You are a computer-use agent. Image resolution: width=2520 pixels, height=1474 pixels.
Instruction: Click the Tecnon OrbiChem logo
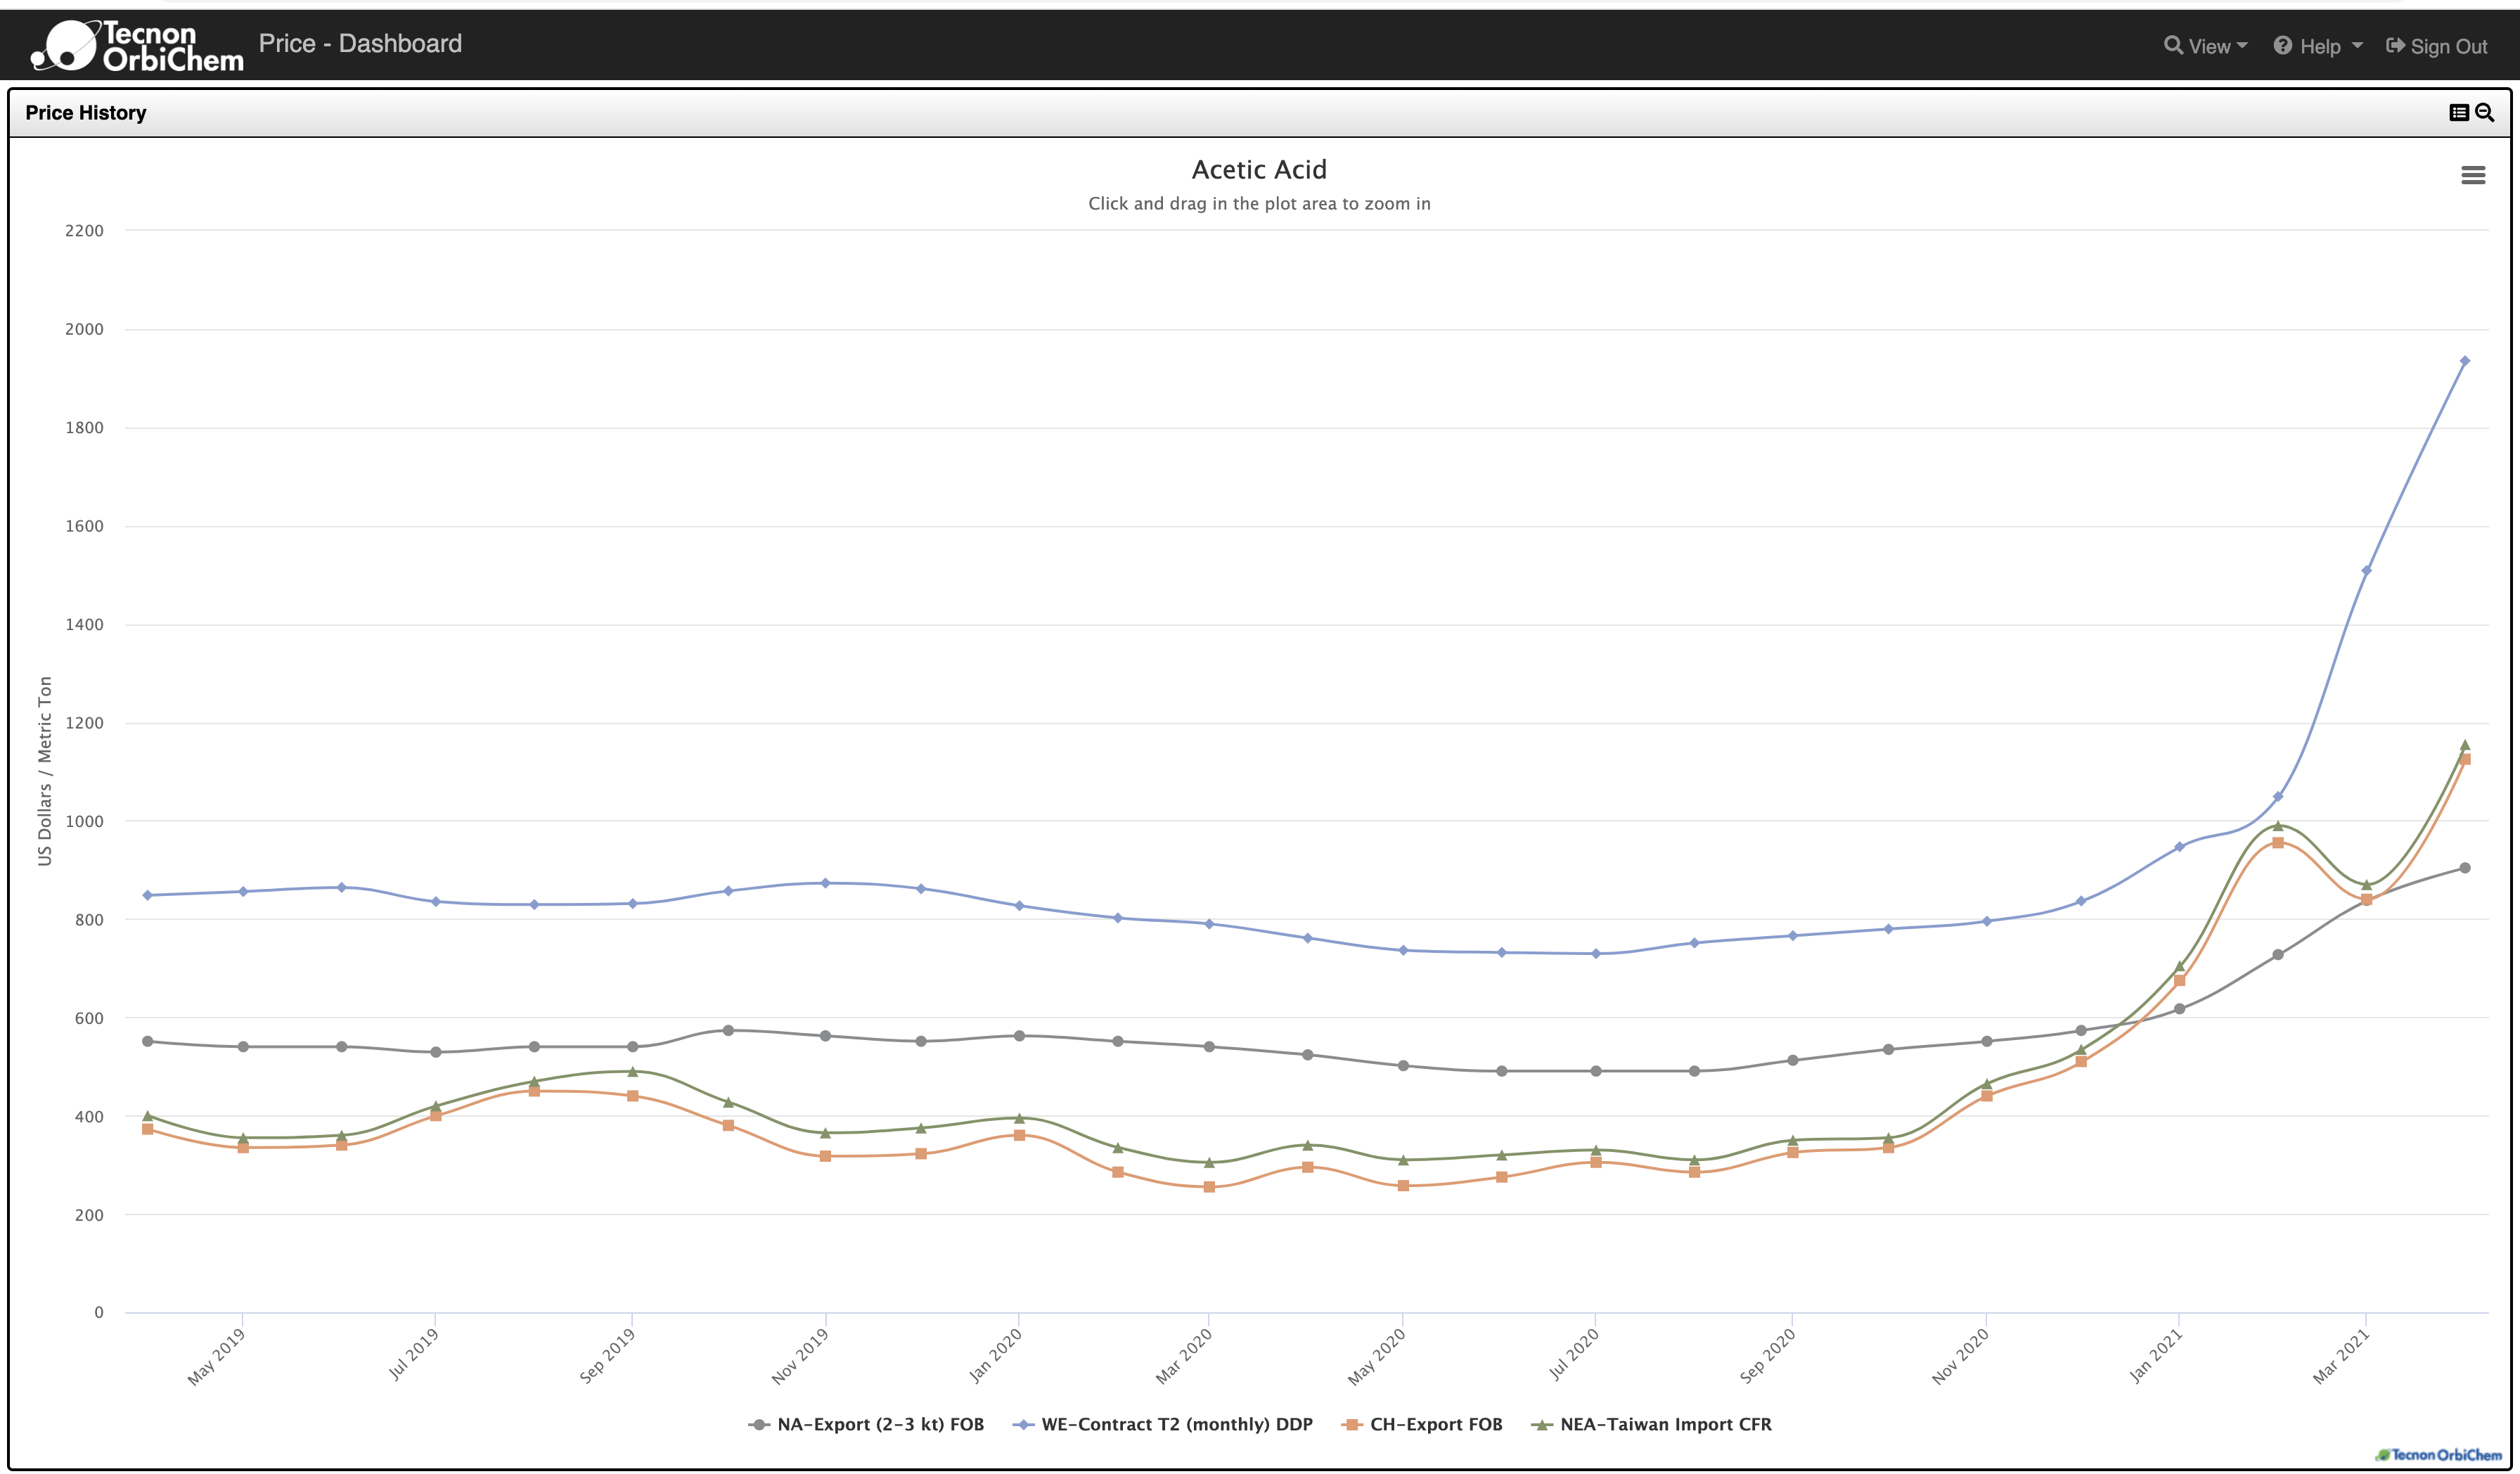click(x=137, y=45)
